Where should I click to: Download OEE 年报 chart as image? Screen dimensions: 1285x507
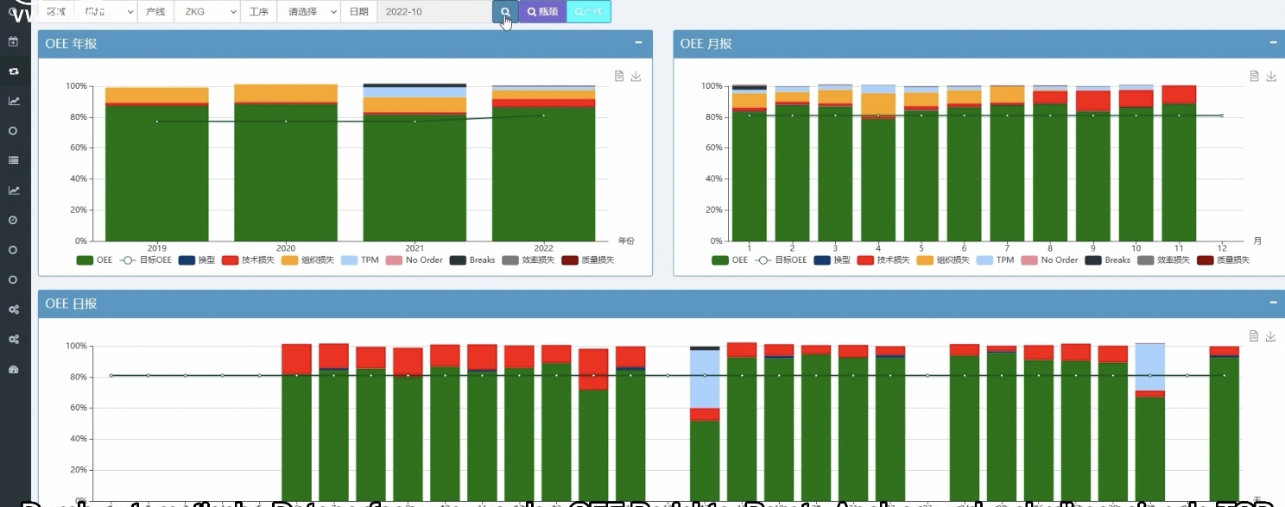tap(636, 76)
